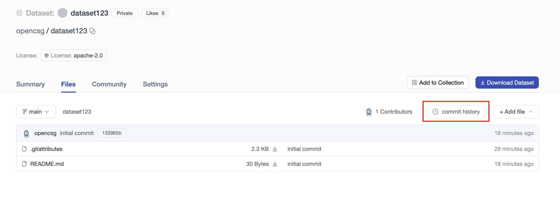Download the .gitattributes file via its download icon
The image size is (560, 212).
[275, 149]
